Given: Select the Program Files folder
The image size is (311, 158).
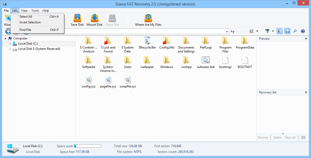Looking at the screenshot, I should click(x=225, y=45).
